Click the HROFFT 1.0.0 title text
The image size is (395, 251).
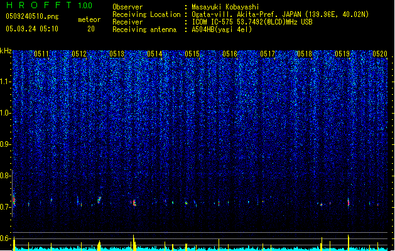[50, 5]
